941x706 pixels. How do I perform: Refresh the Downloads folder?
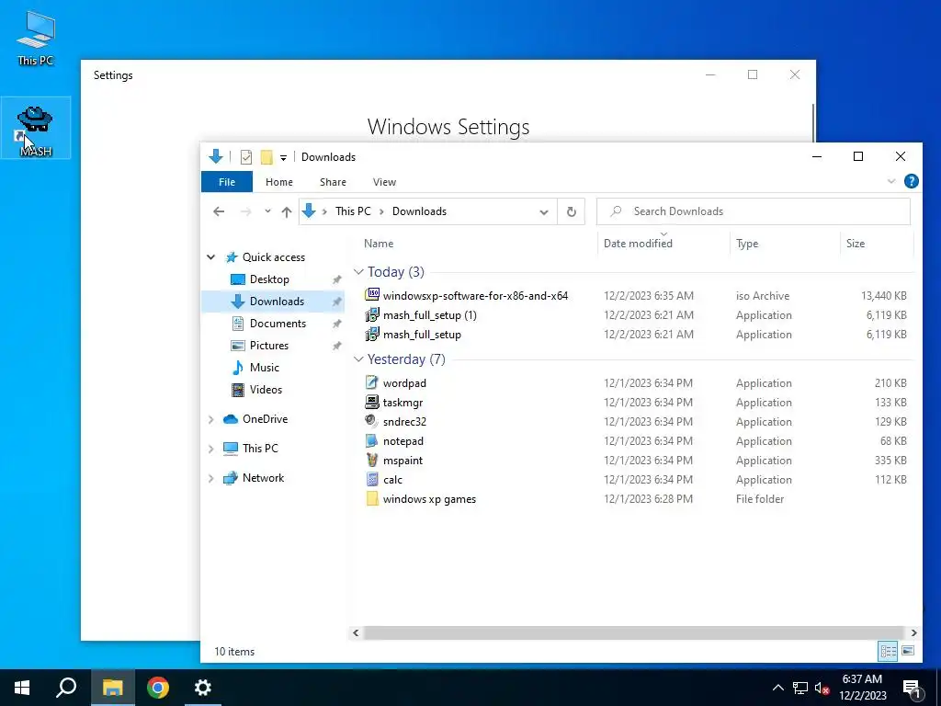(572, 211)
